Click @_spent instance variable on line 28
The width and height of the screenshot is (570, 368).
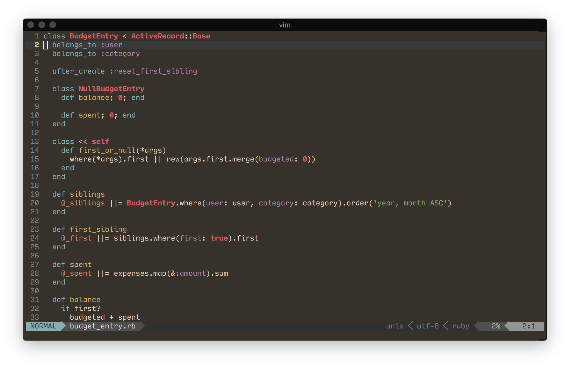76,273
